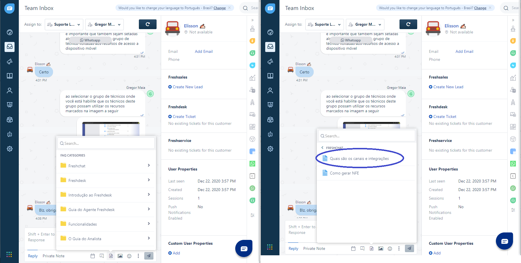Click send paper-plane button in left screenshot
The width and height of the screenshot is (521, 263).
(149, 256)
